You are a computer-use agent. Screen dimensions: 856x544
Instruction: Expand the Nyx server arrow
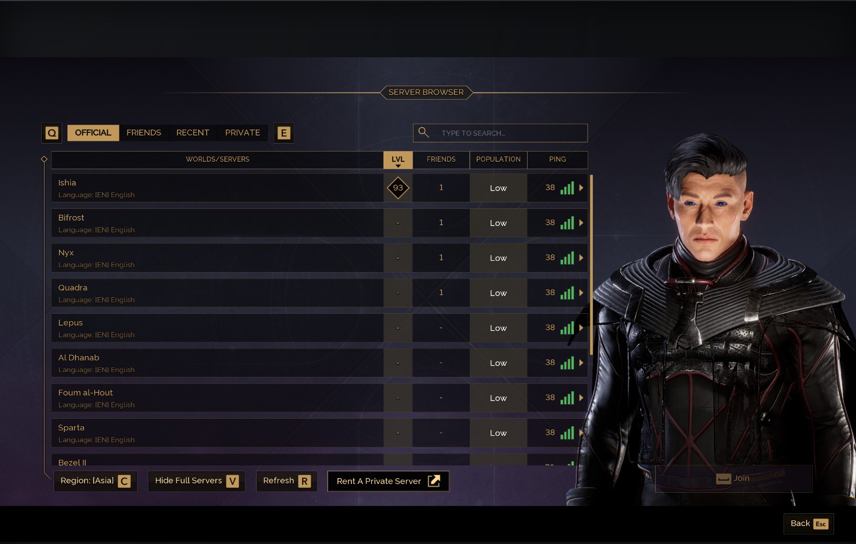581,258
